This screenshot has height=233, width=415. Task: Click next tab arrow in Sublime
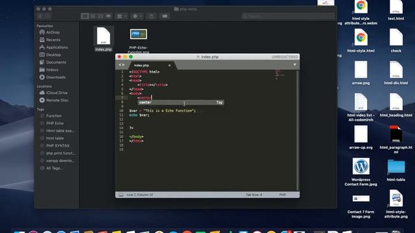click(x=123, y=65)
